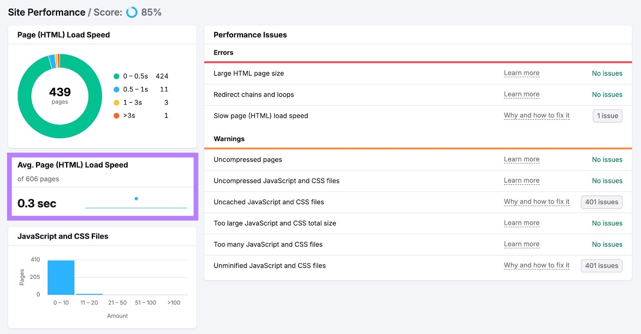Screen dimensions: 641x334
Task: Click the score progress circle icon
Action: pos(132,12)
